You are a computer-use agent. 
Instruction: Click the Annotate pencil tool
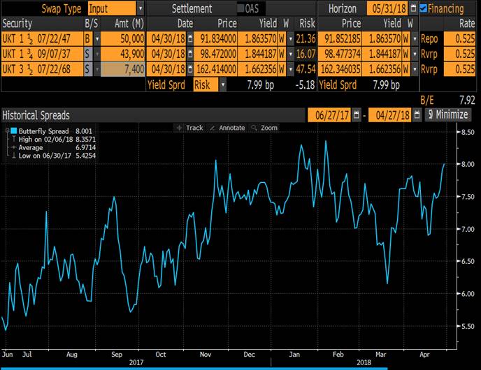click(x=228, y=128)
